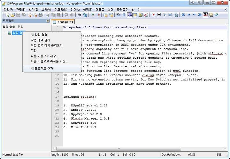Open the 언어(L) menu
Image resolution: width=230 pixels, height=159 pixels.
coord(75,10)
